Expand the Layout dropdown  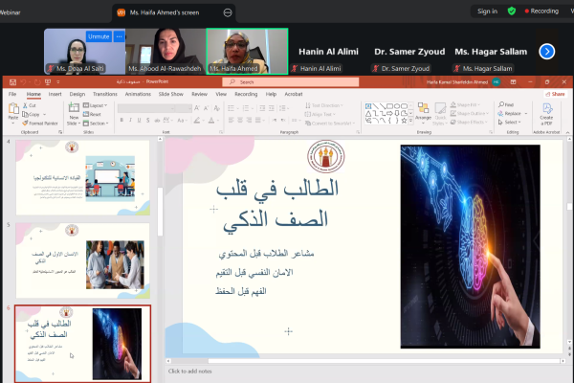95,105
